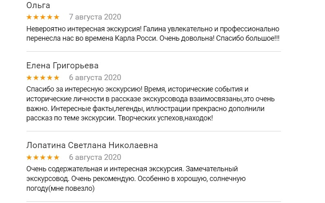Click first star in Ольга's rating

(x=29, y=17)
